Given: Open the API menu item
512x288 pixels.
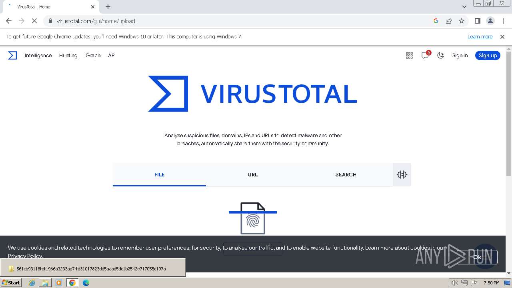Looking at the screenshot, I should 112,56.
